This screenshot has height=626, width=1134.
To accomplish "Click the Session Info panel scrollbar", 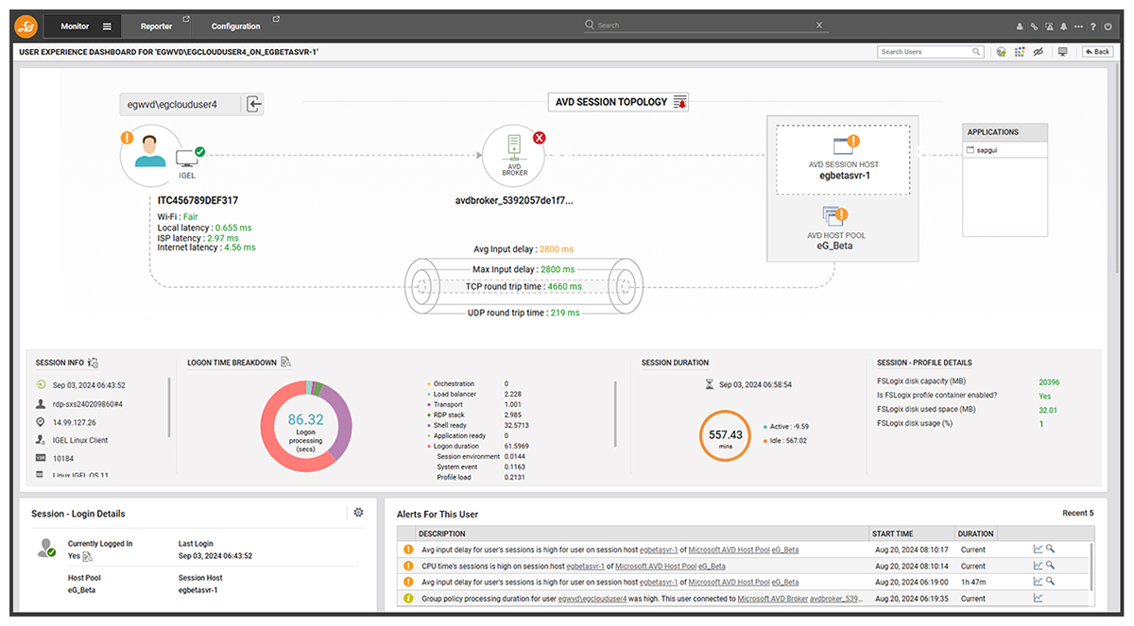I will click(x=170, y=408).
